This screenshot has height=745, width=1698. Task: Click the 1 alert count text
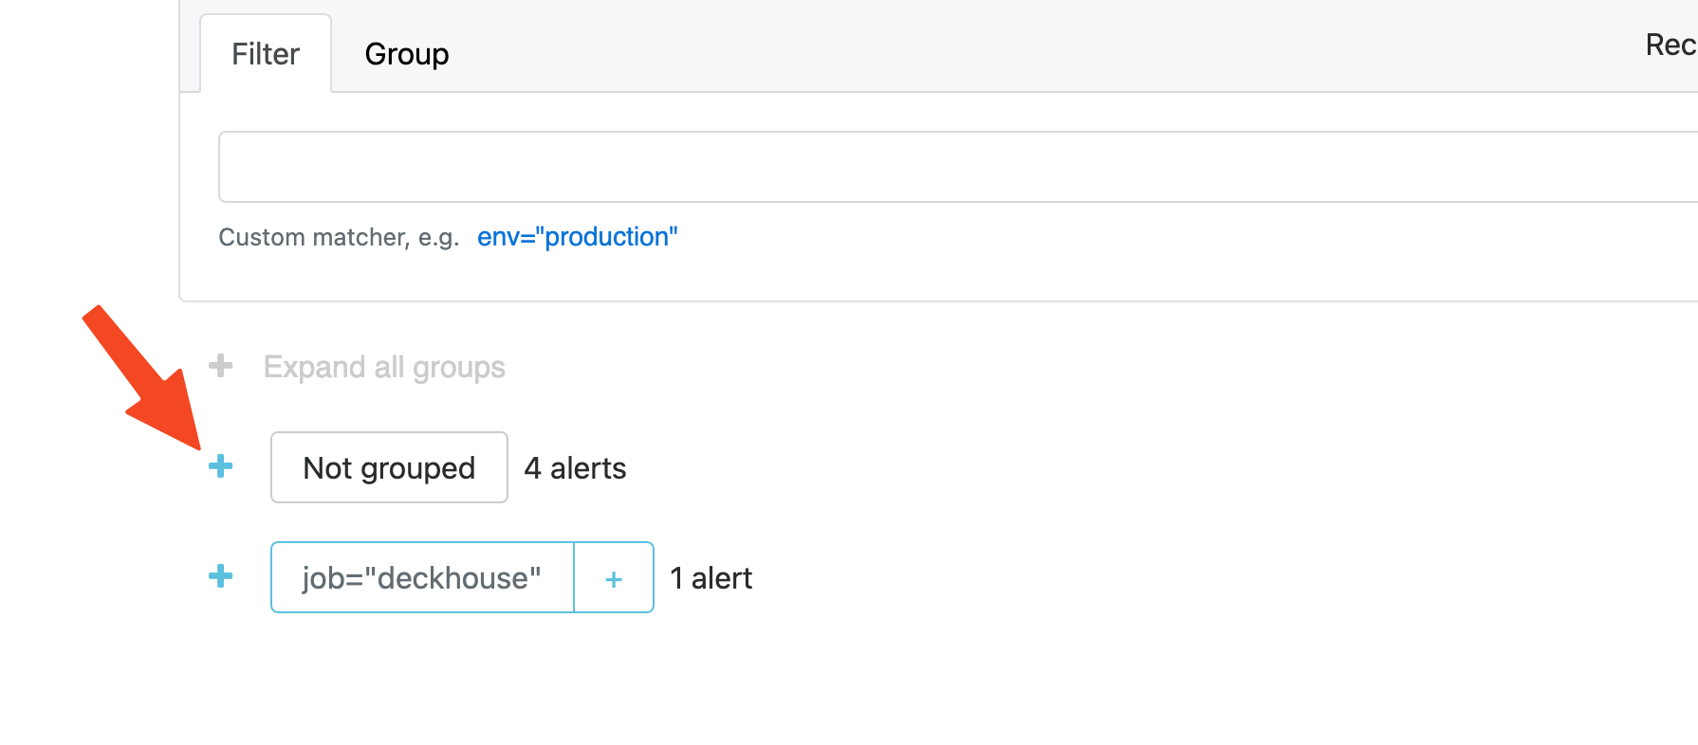click(711, 578)
